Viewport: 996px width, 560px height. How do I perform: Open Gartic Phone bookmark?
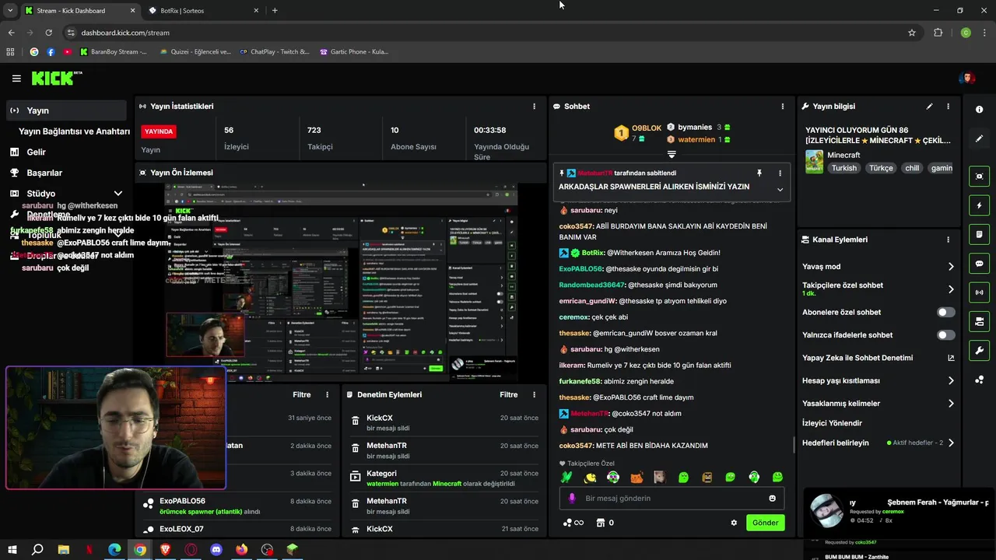point(354,52)
